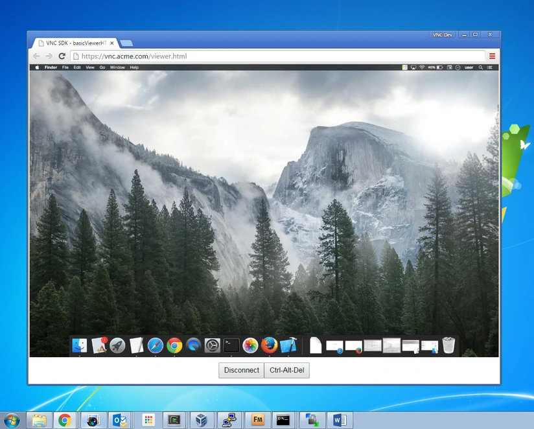Open Notification Center list icon

click(490, 67)
